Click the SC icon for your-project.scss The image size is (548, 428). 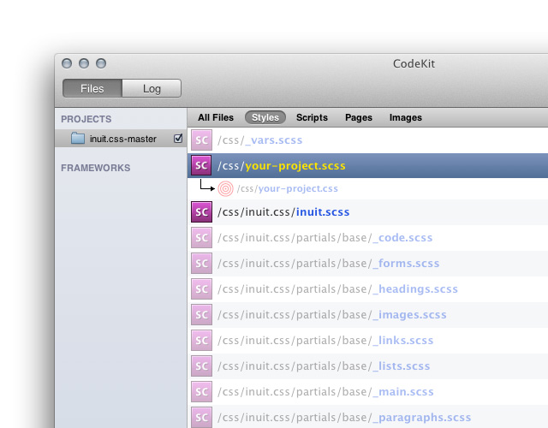[x=201, y=165]
